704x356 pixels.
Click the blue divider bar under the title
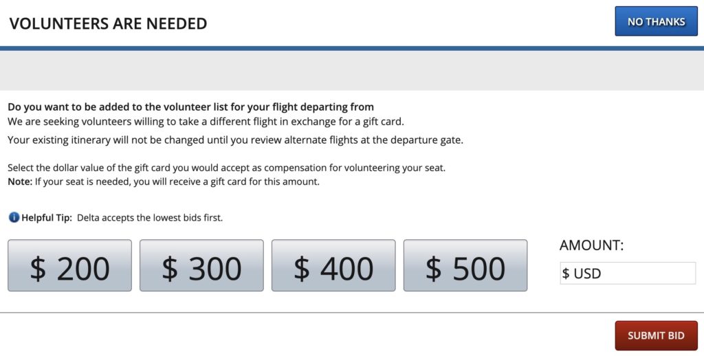click(352, 48)
